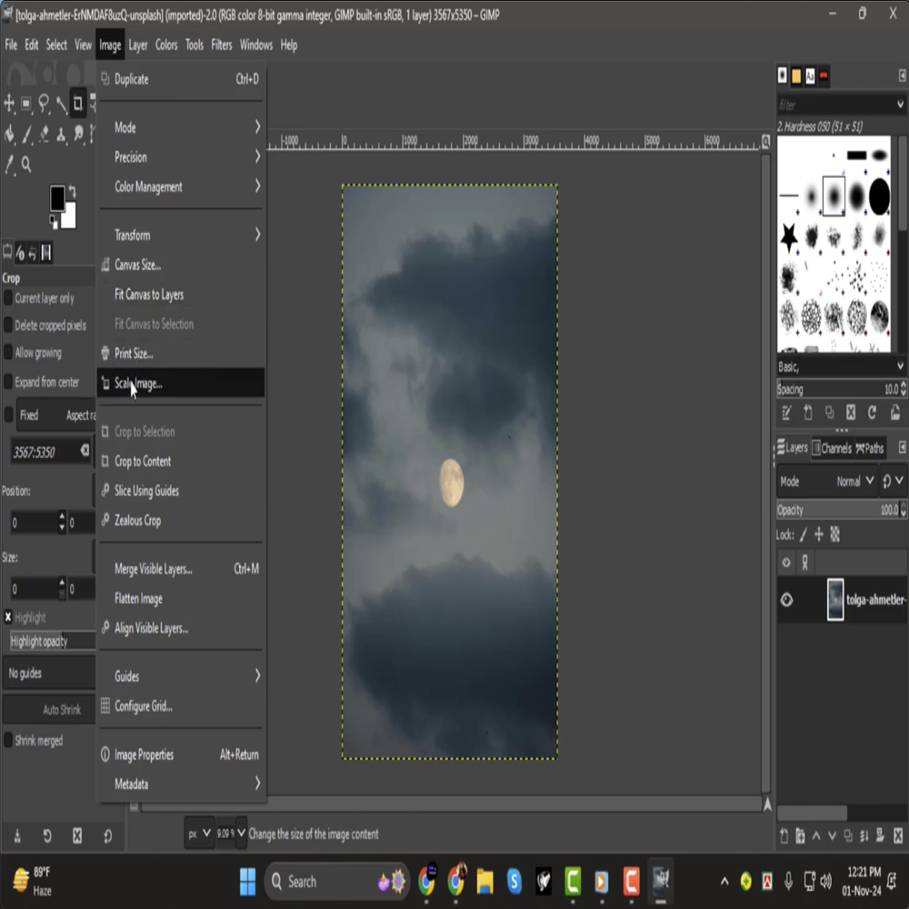The image size is (909, 909).
Task: Click the Windows Start button on taskbar
Action: point(247,881)
